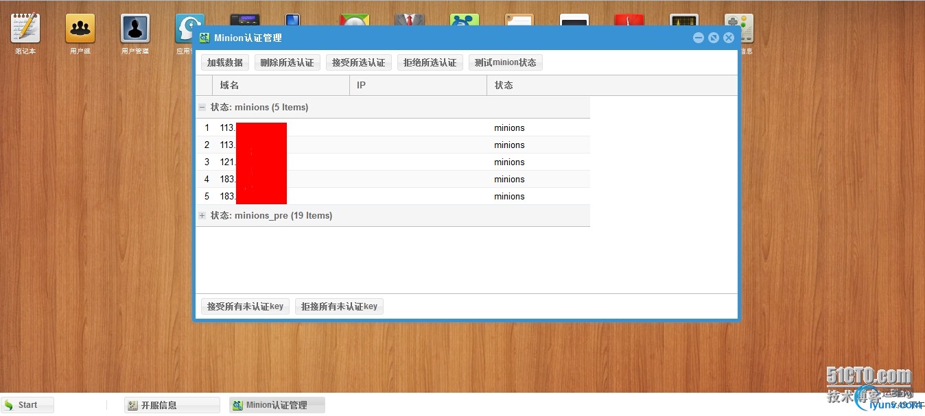The width and height of the screenshot is (925, 416).
Task: Click the 测试minion状态 button
Action: tap(506, 62)
